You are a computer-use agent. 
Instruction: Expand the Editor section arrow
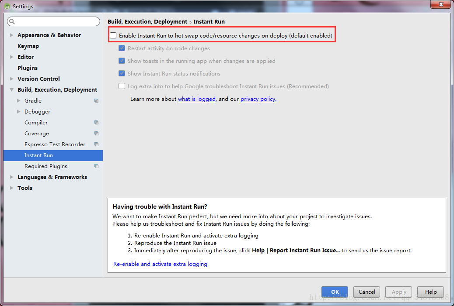point(11,57)
